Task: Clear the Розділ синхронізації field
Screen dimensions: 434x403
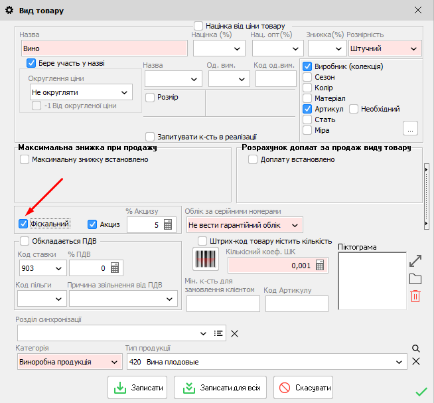Action: pyautogui.click(x=234, y=333)
